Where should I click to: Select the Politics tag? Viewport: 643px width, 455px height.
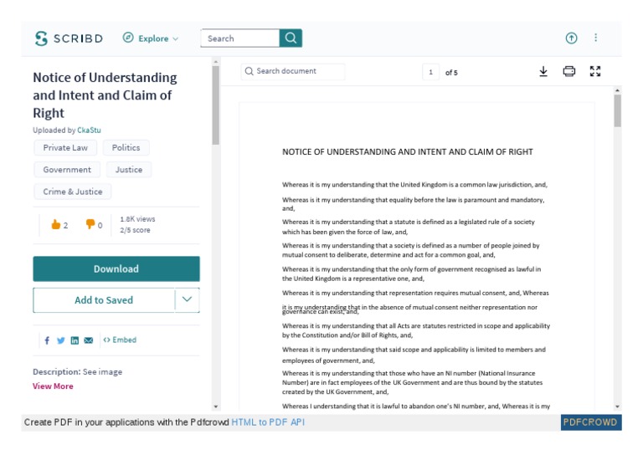coord(126,148)
